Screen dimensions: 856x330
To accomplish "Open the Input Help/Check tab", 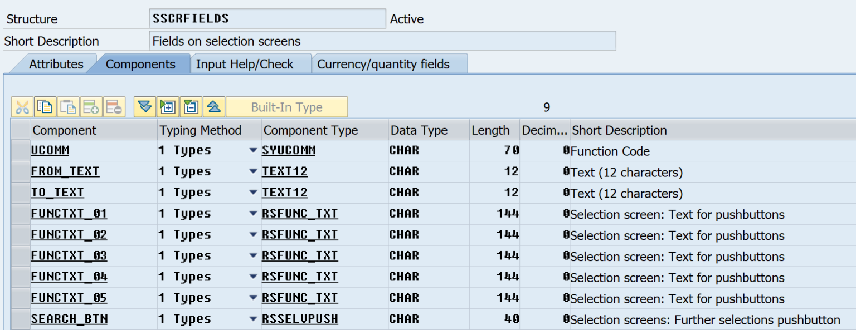I will [244, 64].
